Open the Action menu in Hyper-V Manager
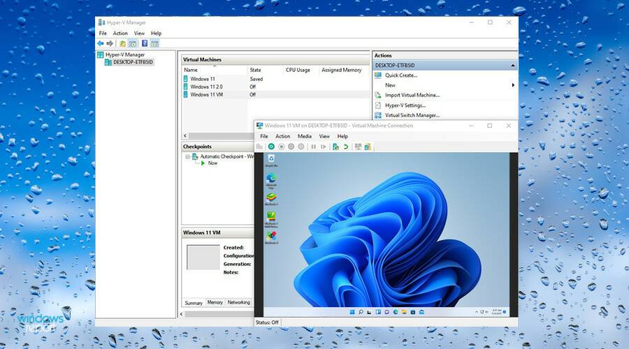629x349 pixels. pos(120,33)
